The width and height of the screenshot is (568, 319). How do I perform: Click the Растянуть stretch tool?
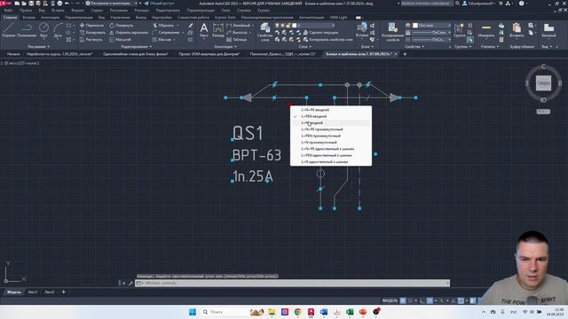[91, 39]
